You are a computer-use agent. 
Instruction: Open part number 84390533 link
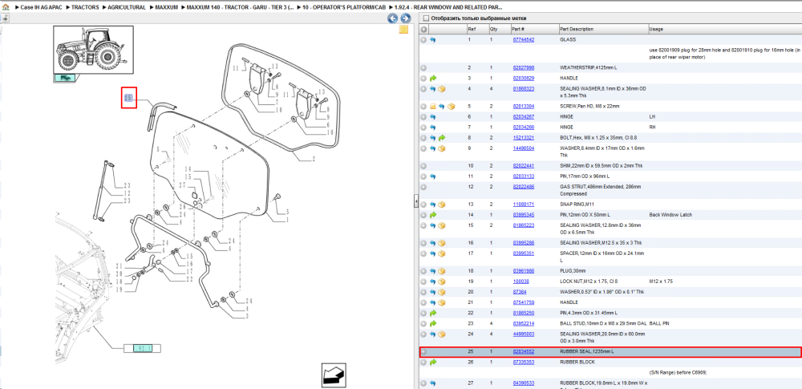(523, 383)
